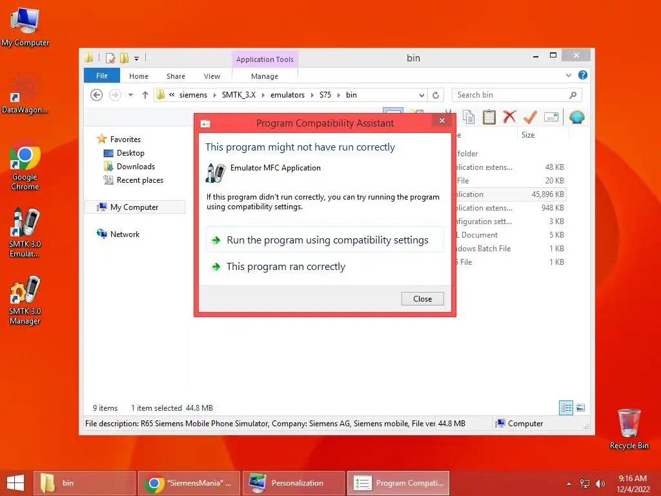Click the S75 breadcrumb segment
Screen dimensions: 661x496
click(325, 95)
